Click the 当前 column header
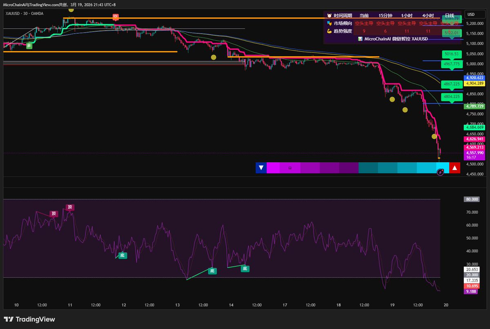Image resolution: width=490 pixels, height=329 pixels. coord(364,15)
